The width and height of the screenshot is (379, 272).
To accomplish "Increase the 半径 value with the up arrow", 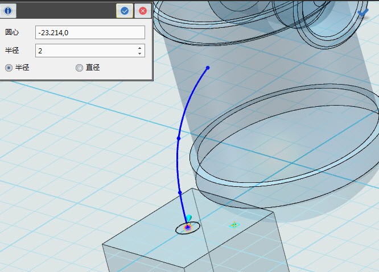I will 140,48.
